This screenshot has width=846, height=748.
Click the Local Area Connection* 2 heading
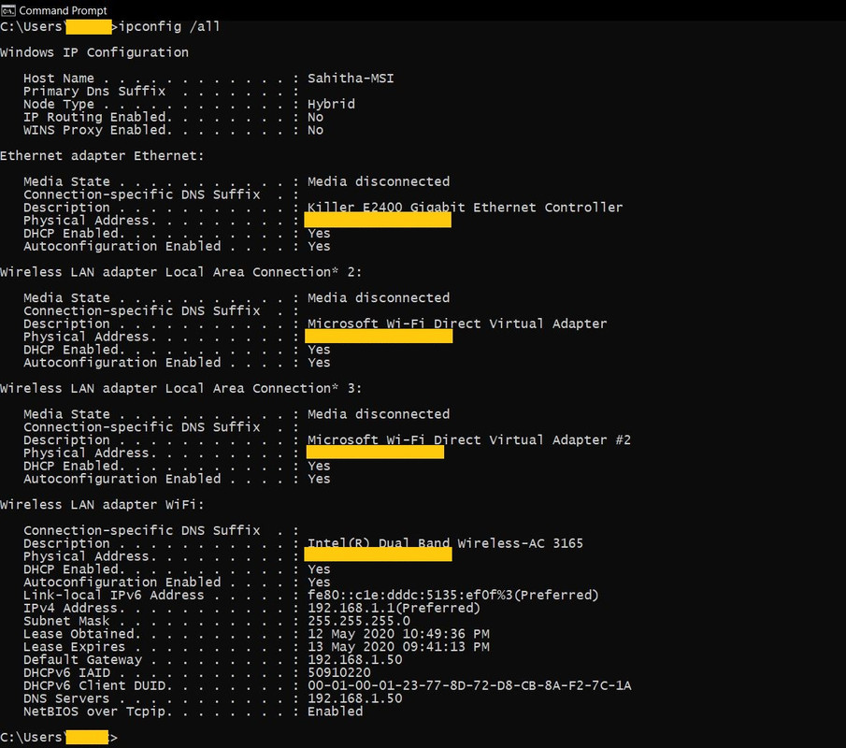coord(180,272)
